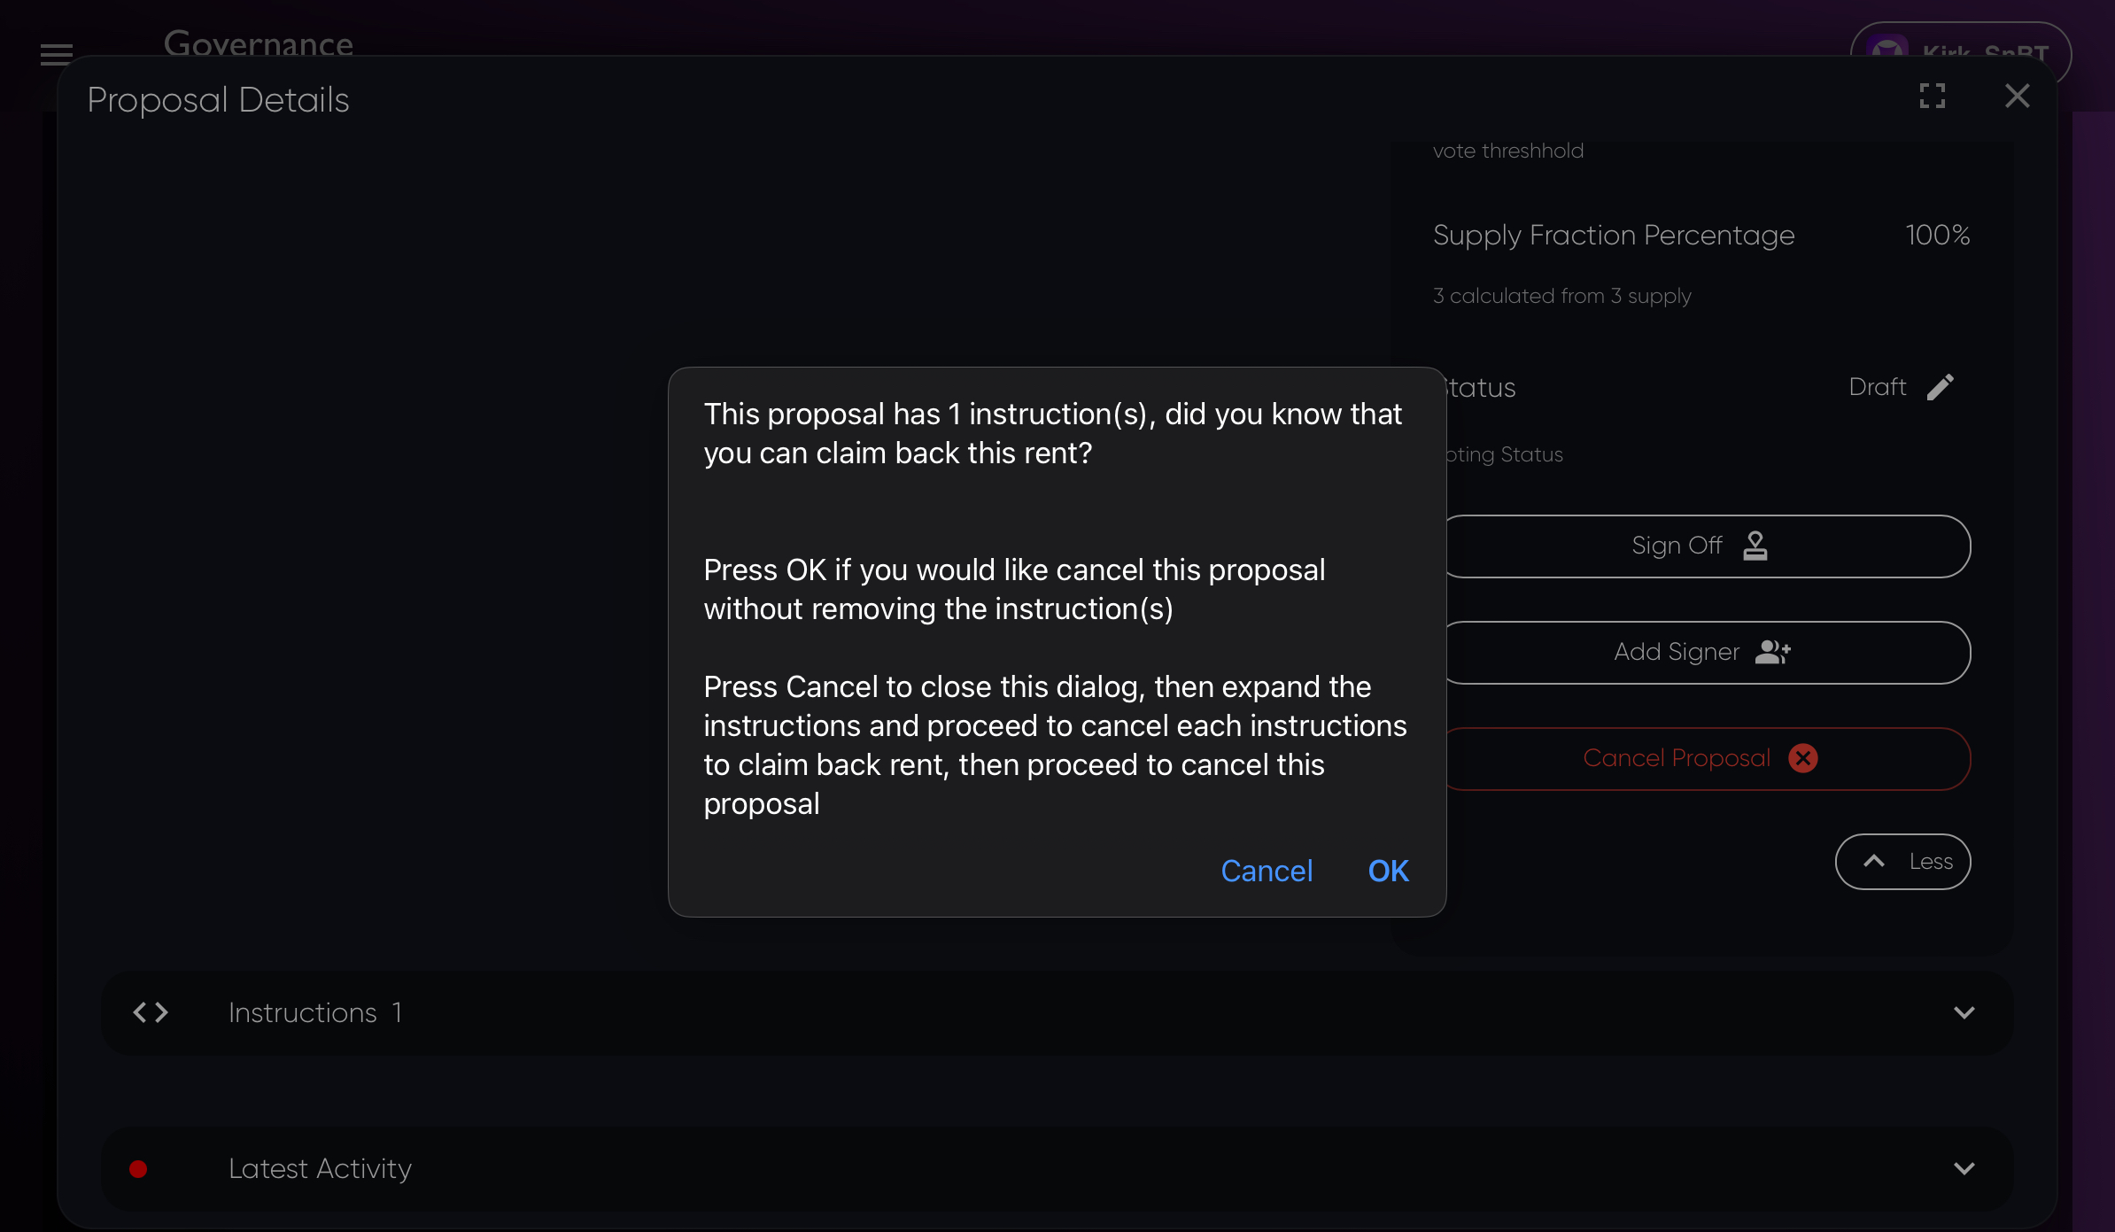
Task: Click the pencil edit icon beside Draft
Action: [x=1940, y=387]
